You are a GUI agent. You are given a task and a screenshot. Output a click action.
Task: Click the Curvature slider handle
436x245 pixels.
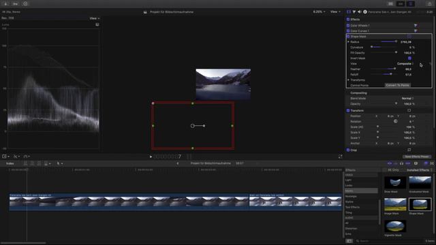(x=372, y=47)
